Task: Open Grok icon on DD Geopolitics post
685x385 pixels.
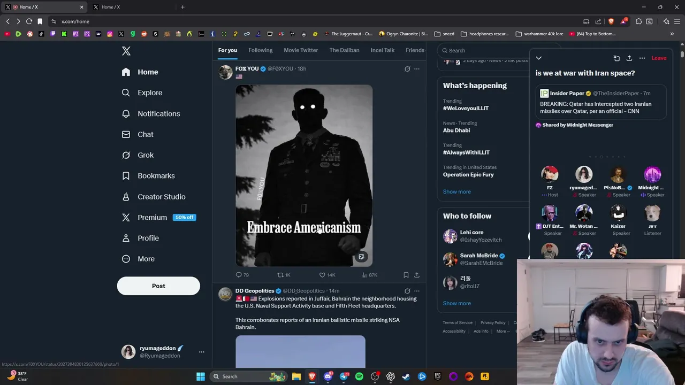Action: [407, 291]
